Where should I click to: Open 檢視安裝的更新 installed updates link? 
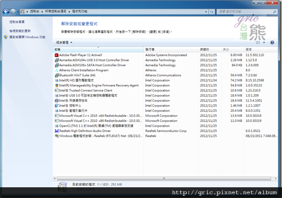(x=20, y=31)
